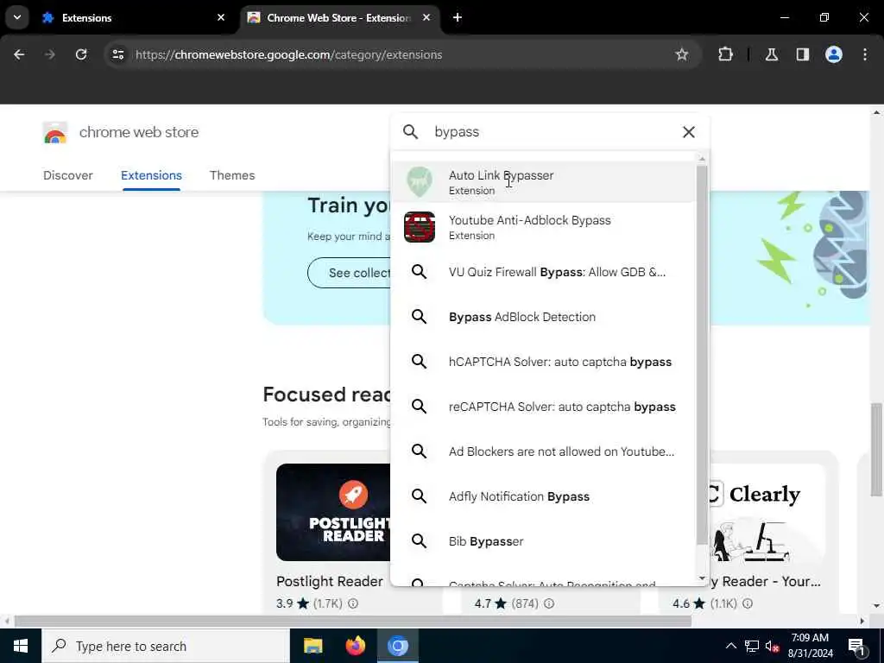Choose reCAPTCHA Solver suggestion

point(543,407)
